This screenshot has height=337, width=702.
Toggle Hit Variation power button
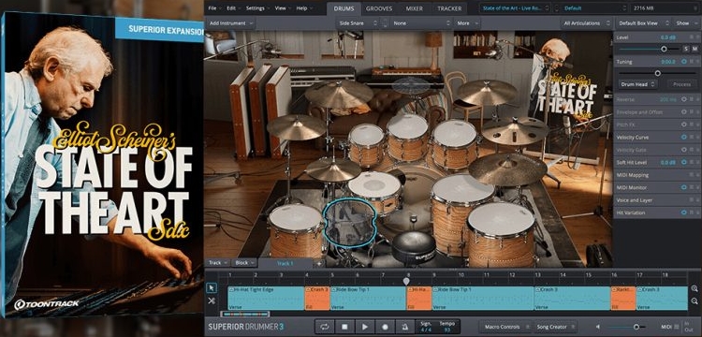(x=684, y=212)
